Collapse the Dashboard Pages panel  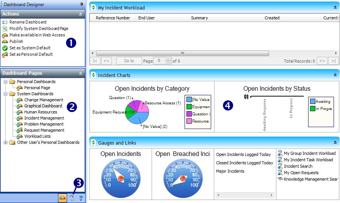tap(80, 73)
